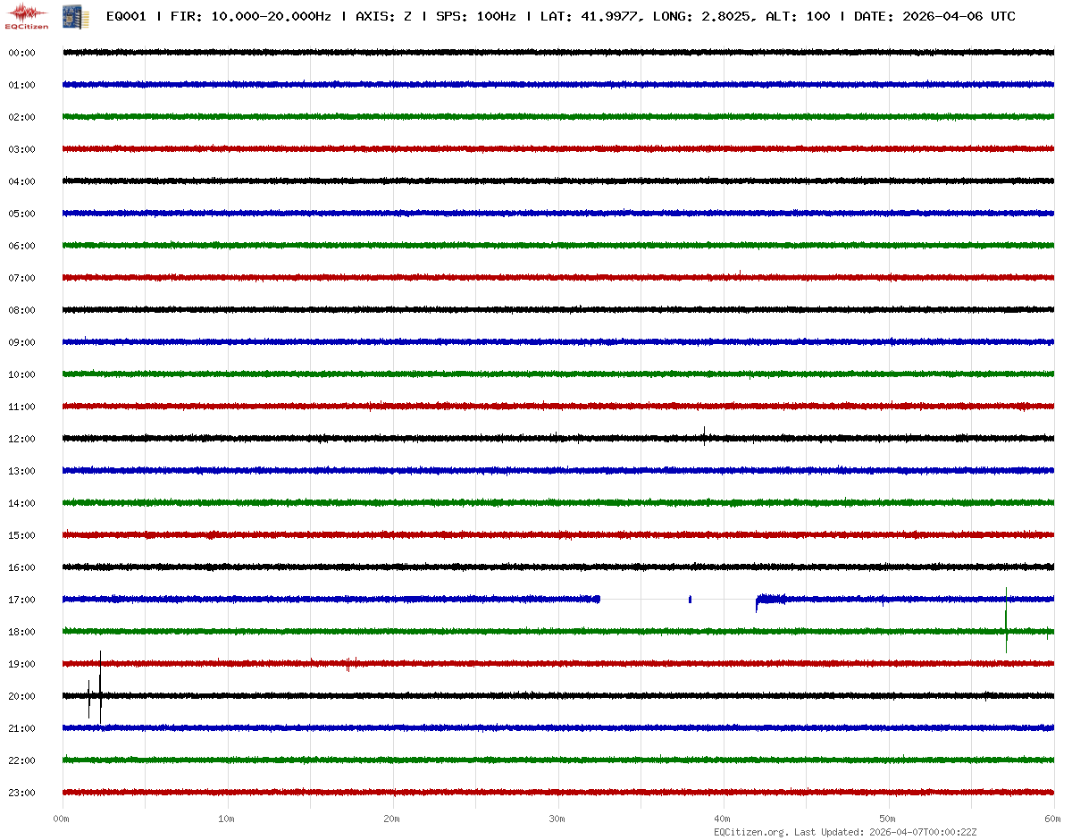Click the tall black spike on 20:00 trace
This screenshot has width=1072, height=840.
(x=100, y=686)
